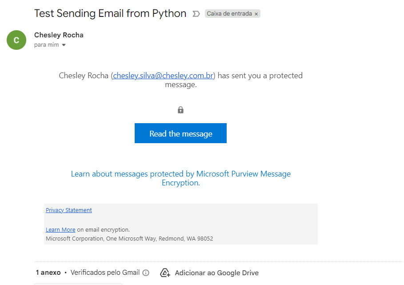Open the Privacy Statement link
404x285 pixels.
point(69,210)
